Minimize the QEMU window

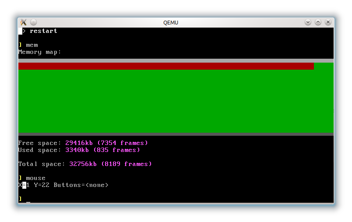(308, 22)
